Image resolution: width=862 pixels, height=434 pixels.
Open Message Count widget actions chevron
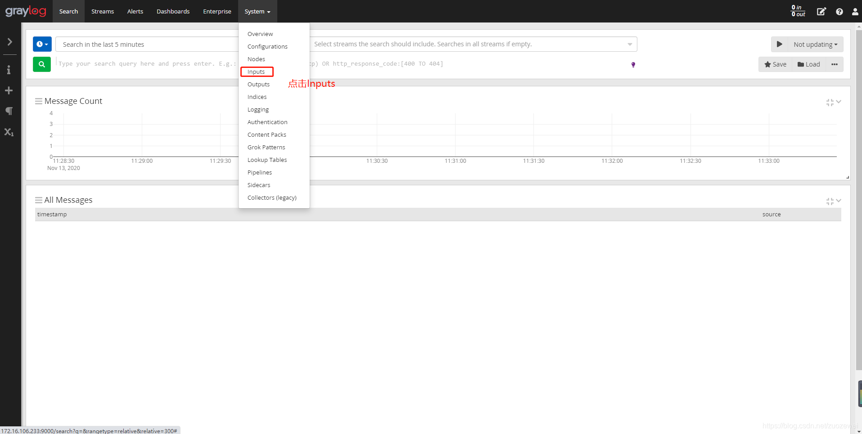coord(839,102)
